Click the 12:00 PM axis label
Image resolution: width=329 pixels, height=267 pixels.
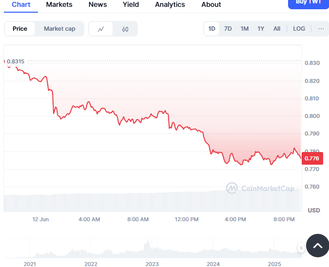pyautogui.click(x=187, y=219)
